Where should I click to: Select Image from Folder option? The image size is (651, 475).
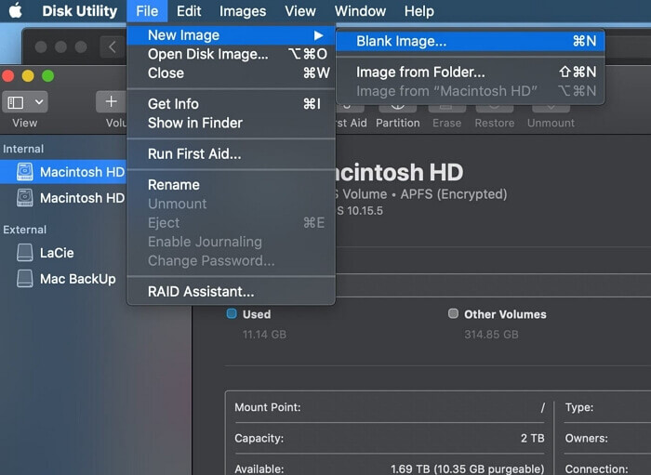pos(420,72)
